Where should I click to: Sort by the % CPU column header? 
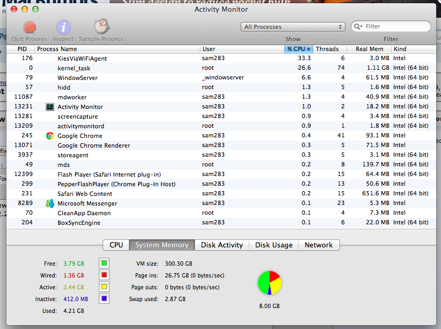[299, 49]
